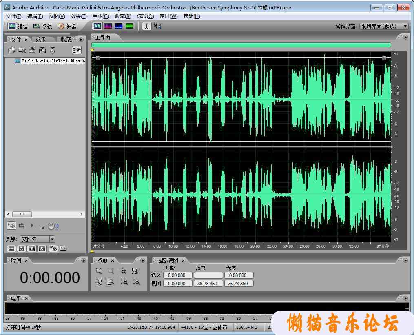Click the insert into multitrack icon

(42, 50)
